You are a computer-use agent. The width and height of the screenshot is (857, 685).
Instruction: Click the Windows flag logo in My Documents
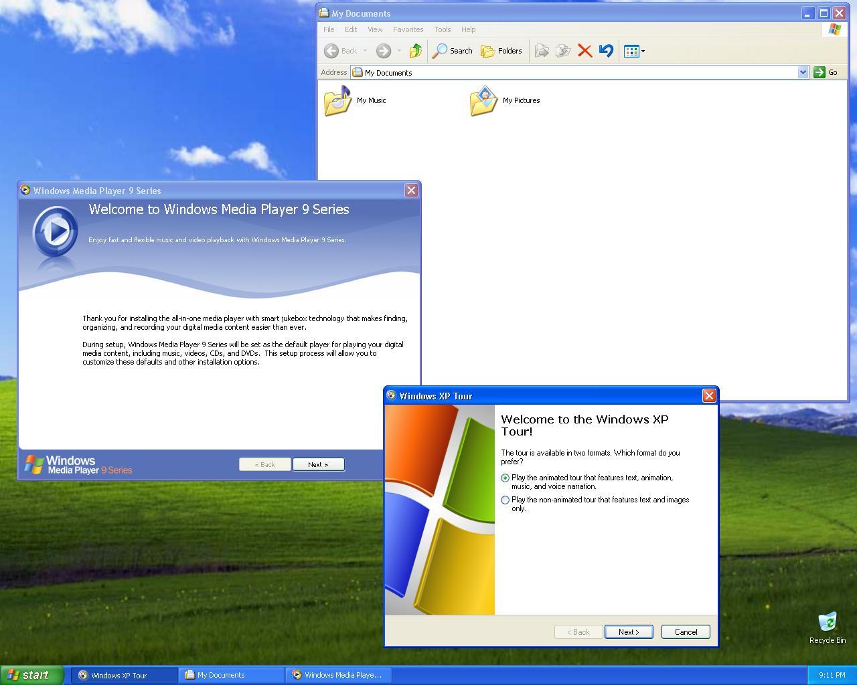(x=834, y=29)
